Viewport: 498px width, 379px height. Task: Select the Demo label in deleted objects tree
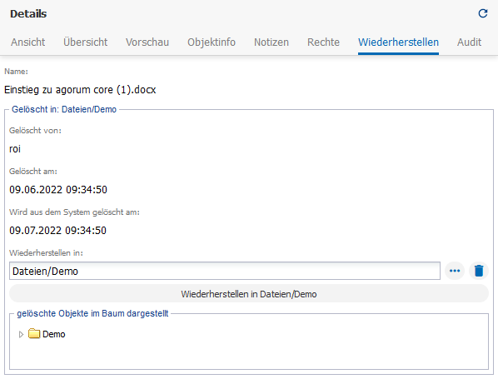53,334
